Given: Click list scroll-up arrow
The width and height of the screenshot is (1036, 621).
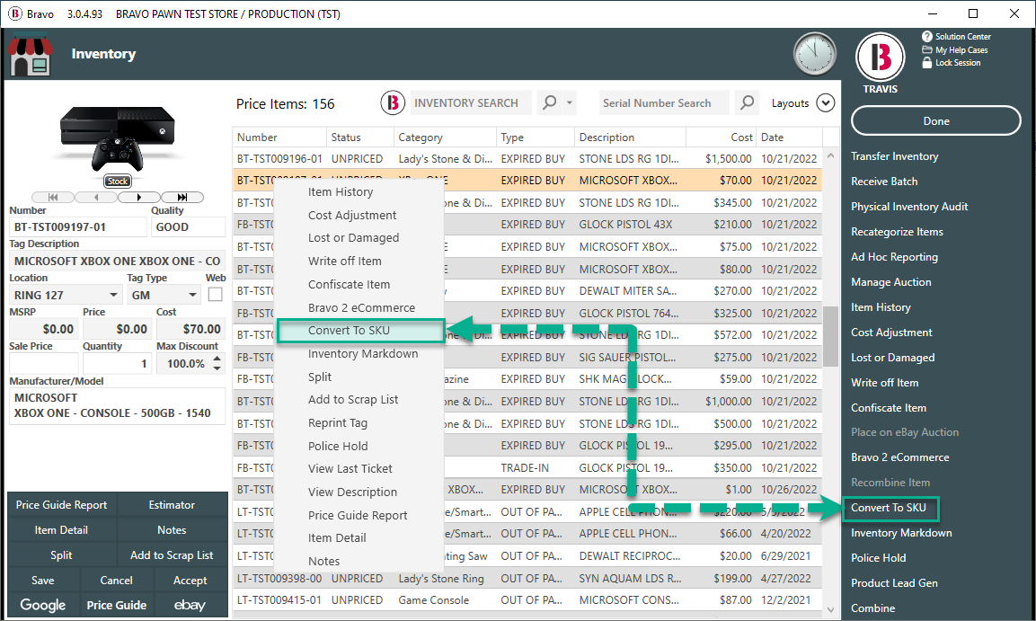Looking at the screenshot, I should pyautogui.click(x=830, y=155).
